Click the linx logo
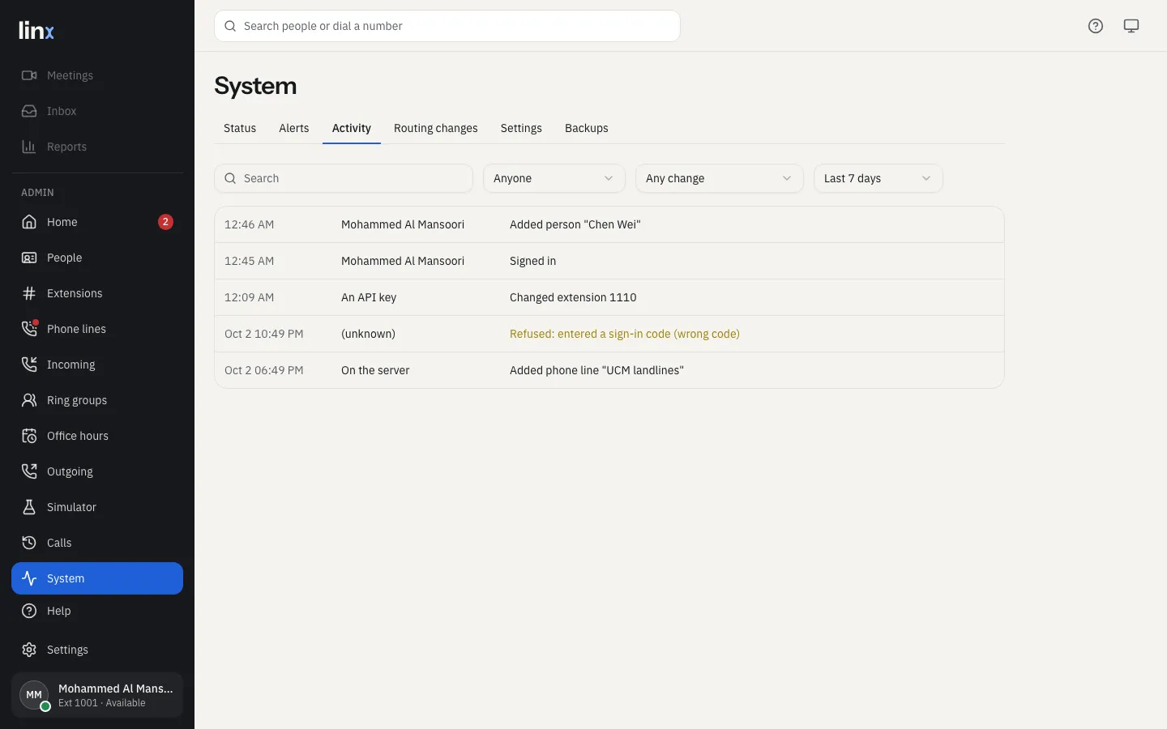 (36, 31)
